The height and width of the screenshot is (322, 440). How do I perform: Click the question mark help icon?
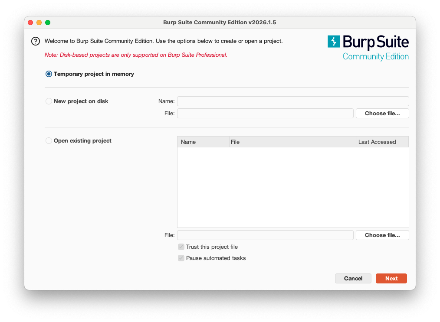click(36, 41)
